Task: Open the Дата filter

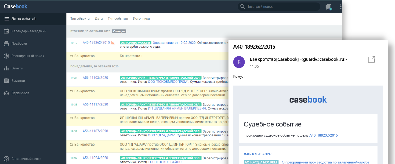Action: pos(99,18)
